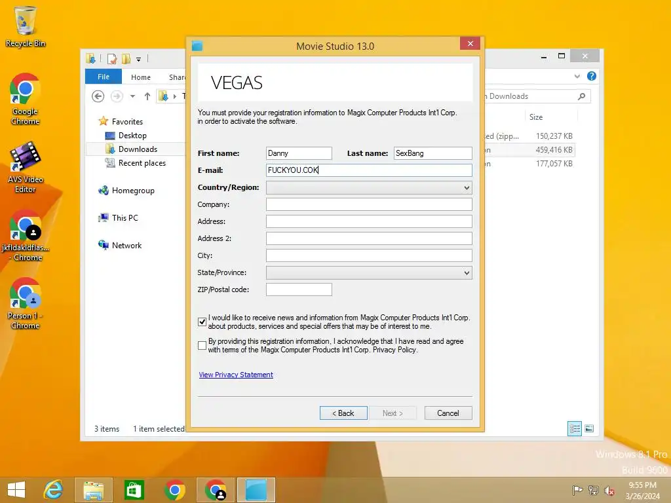
Task: Click the ZIP/Postal code field
Action: pos(299,289)
